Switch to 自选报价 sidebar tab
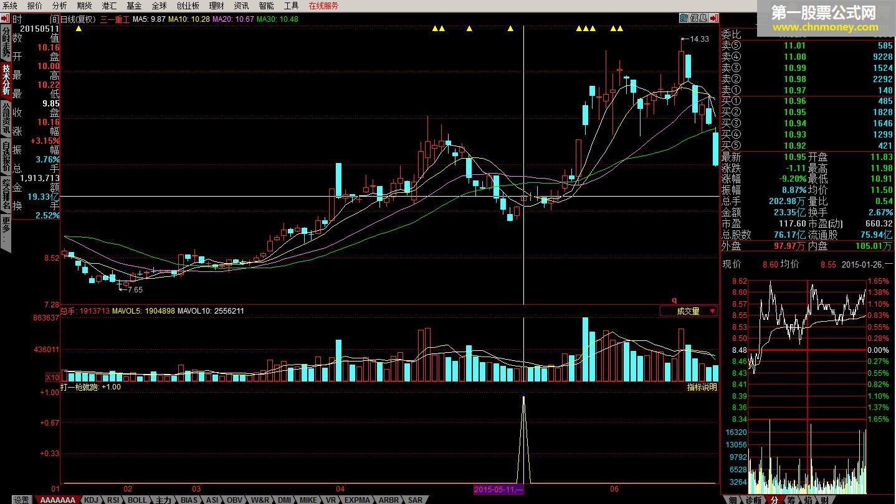 pyautogui.click(x=6, y=157)
